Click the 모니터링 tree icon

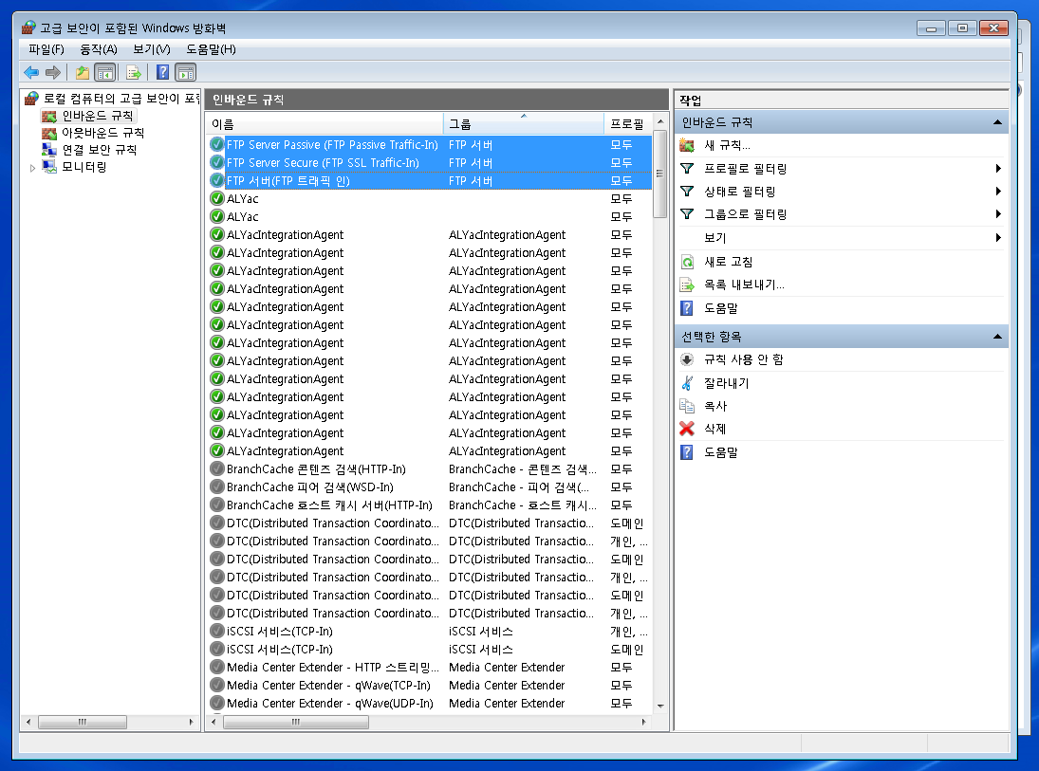[49, 167]
